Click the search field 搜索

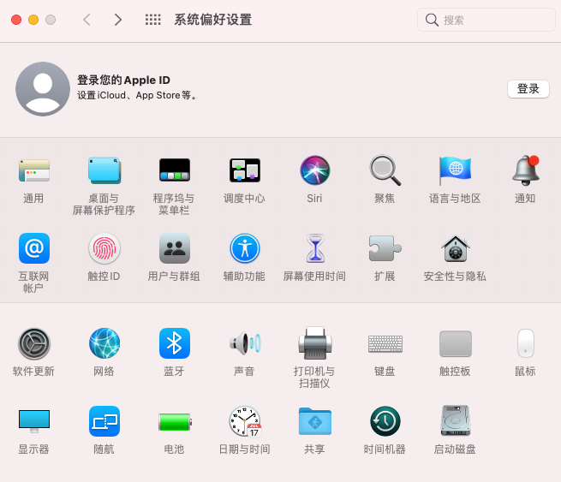click(x=486, y=20)
